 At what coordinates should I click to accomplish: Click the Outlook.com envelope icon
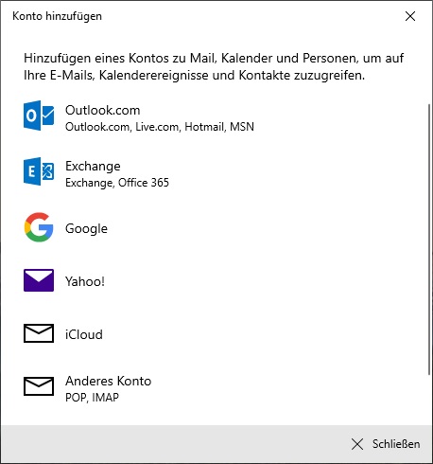point(39,116)
